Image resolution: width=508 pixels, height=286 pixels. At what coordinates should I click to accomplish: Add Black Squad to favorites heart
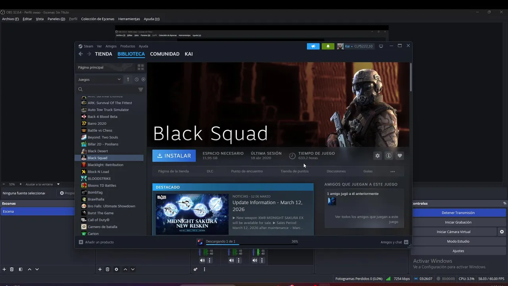pyautogui.click(x=400, y=156)
